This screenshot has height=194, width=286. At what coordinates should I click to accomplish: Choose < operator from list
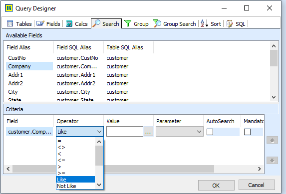(76, 154)
